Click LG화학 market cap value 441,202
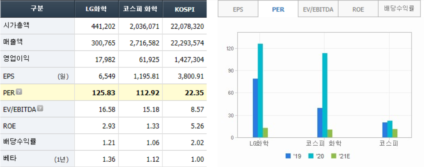Viewport: 424px width, 167px height. 103,27
